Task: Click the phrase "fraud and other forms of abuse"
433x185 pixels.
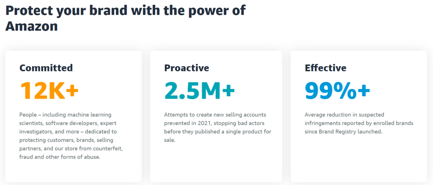Action: click(x=60, y=157)
